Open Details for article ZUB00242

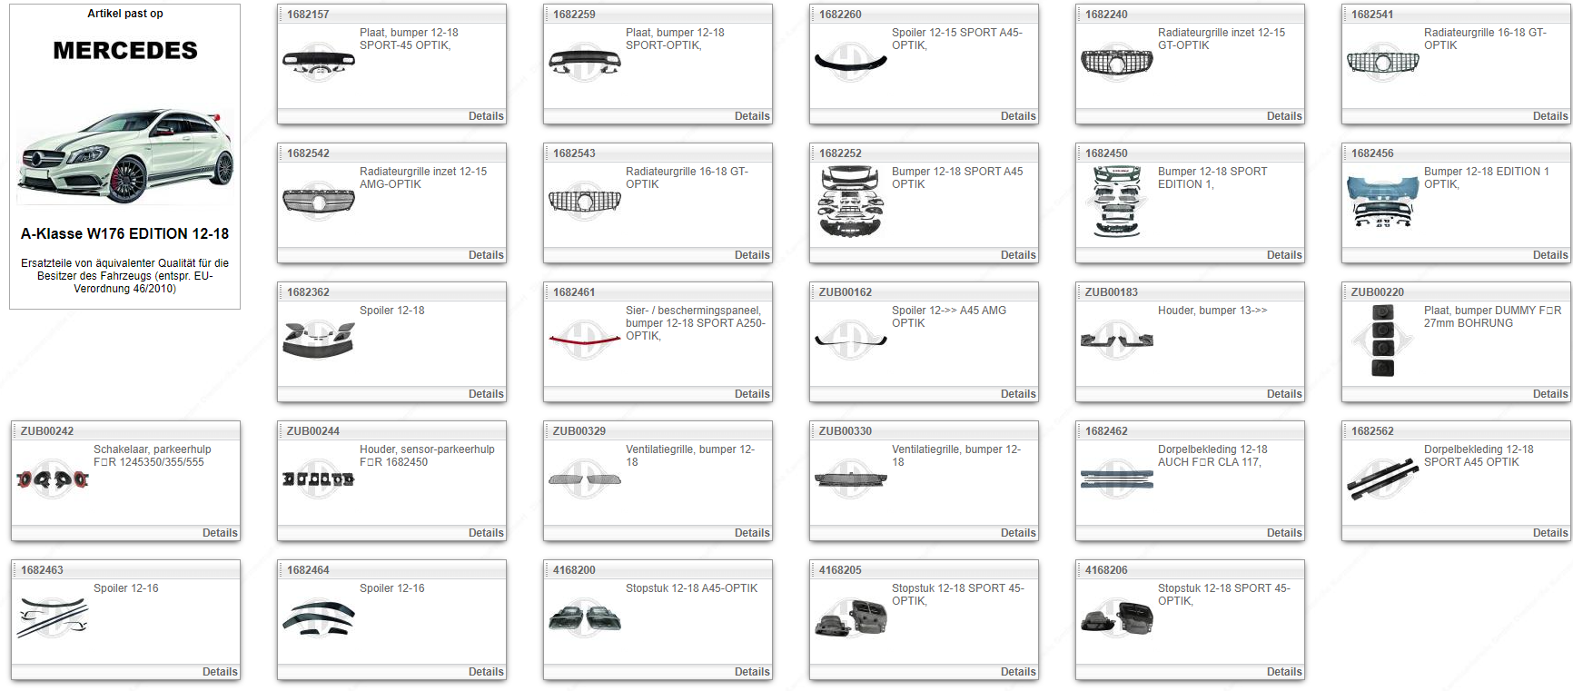220,533
